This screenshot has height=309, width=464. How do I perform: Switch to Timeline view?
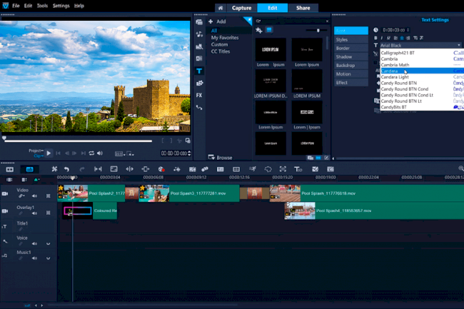point(29,169)
